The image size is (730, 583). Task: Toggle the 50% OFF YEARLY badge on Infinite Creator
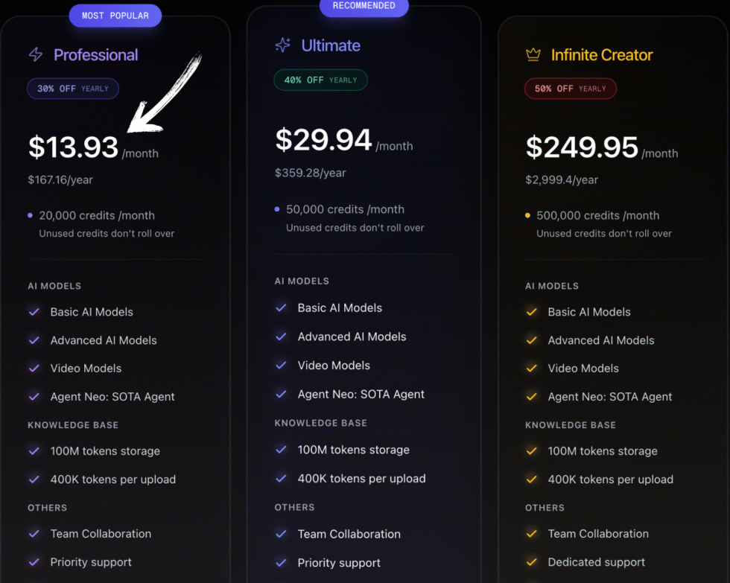point(570,88)
